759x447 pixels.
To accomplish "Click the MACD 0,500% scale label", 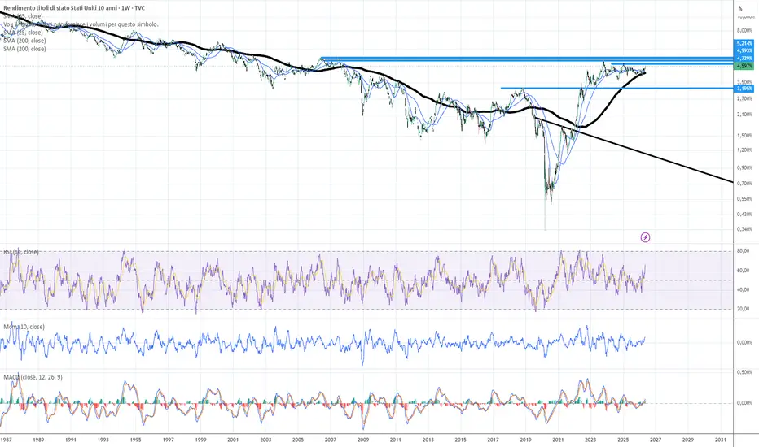I will pos(744,372).
